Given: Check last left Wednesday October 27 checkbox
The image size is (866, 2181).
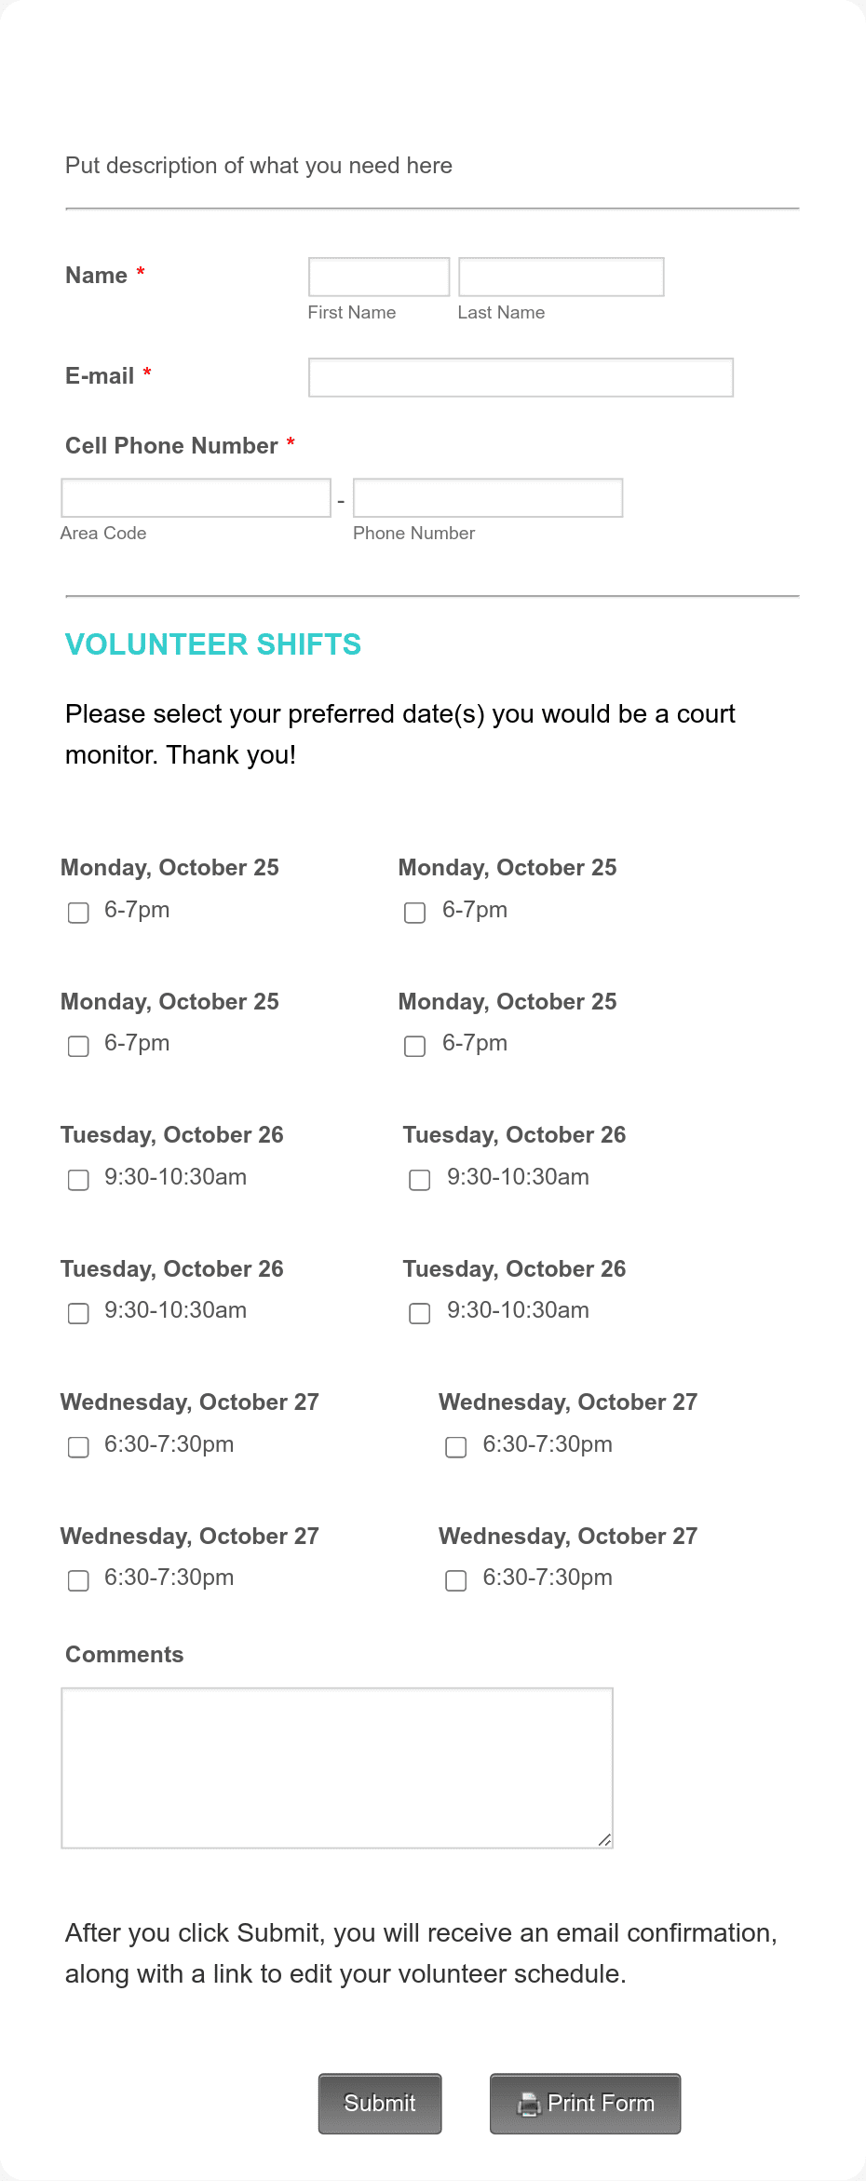Looking at the screenshot, I should tap(78, 1580).
